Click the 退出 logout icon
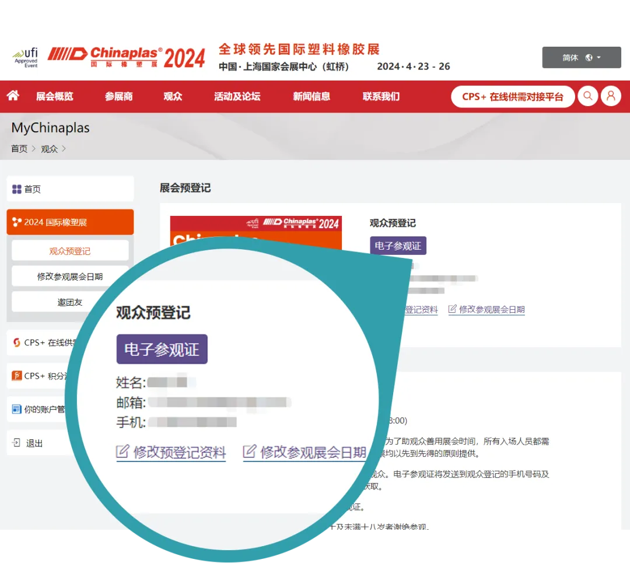Viewport: 630px width, 563px height. pos(16,443)
